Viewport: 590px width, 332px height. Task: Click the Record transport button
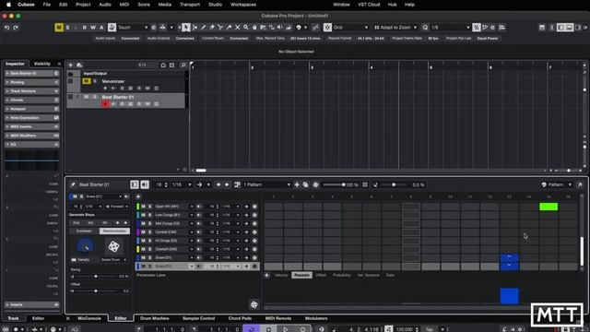(x=302, y=329)
